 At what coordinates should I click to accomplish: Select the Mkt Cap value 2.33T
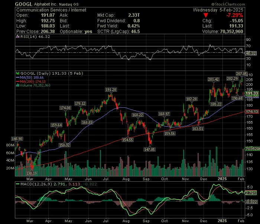click(x=134, y=15)
